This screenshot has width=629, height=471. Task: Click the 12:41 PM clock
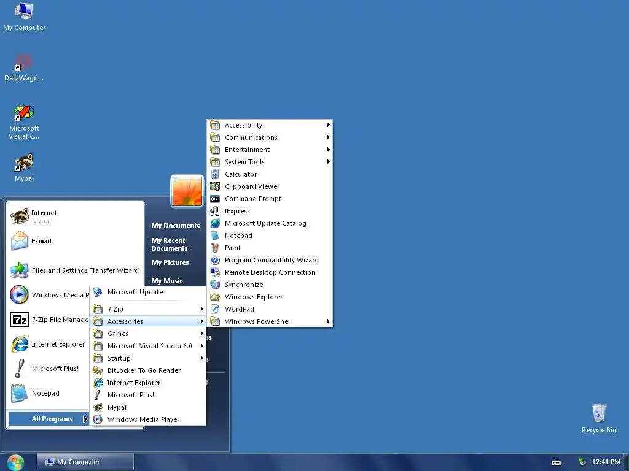click(606, 462)
